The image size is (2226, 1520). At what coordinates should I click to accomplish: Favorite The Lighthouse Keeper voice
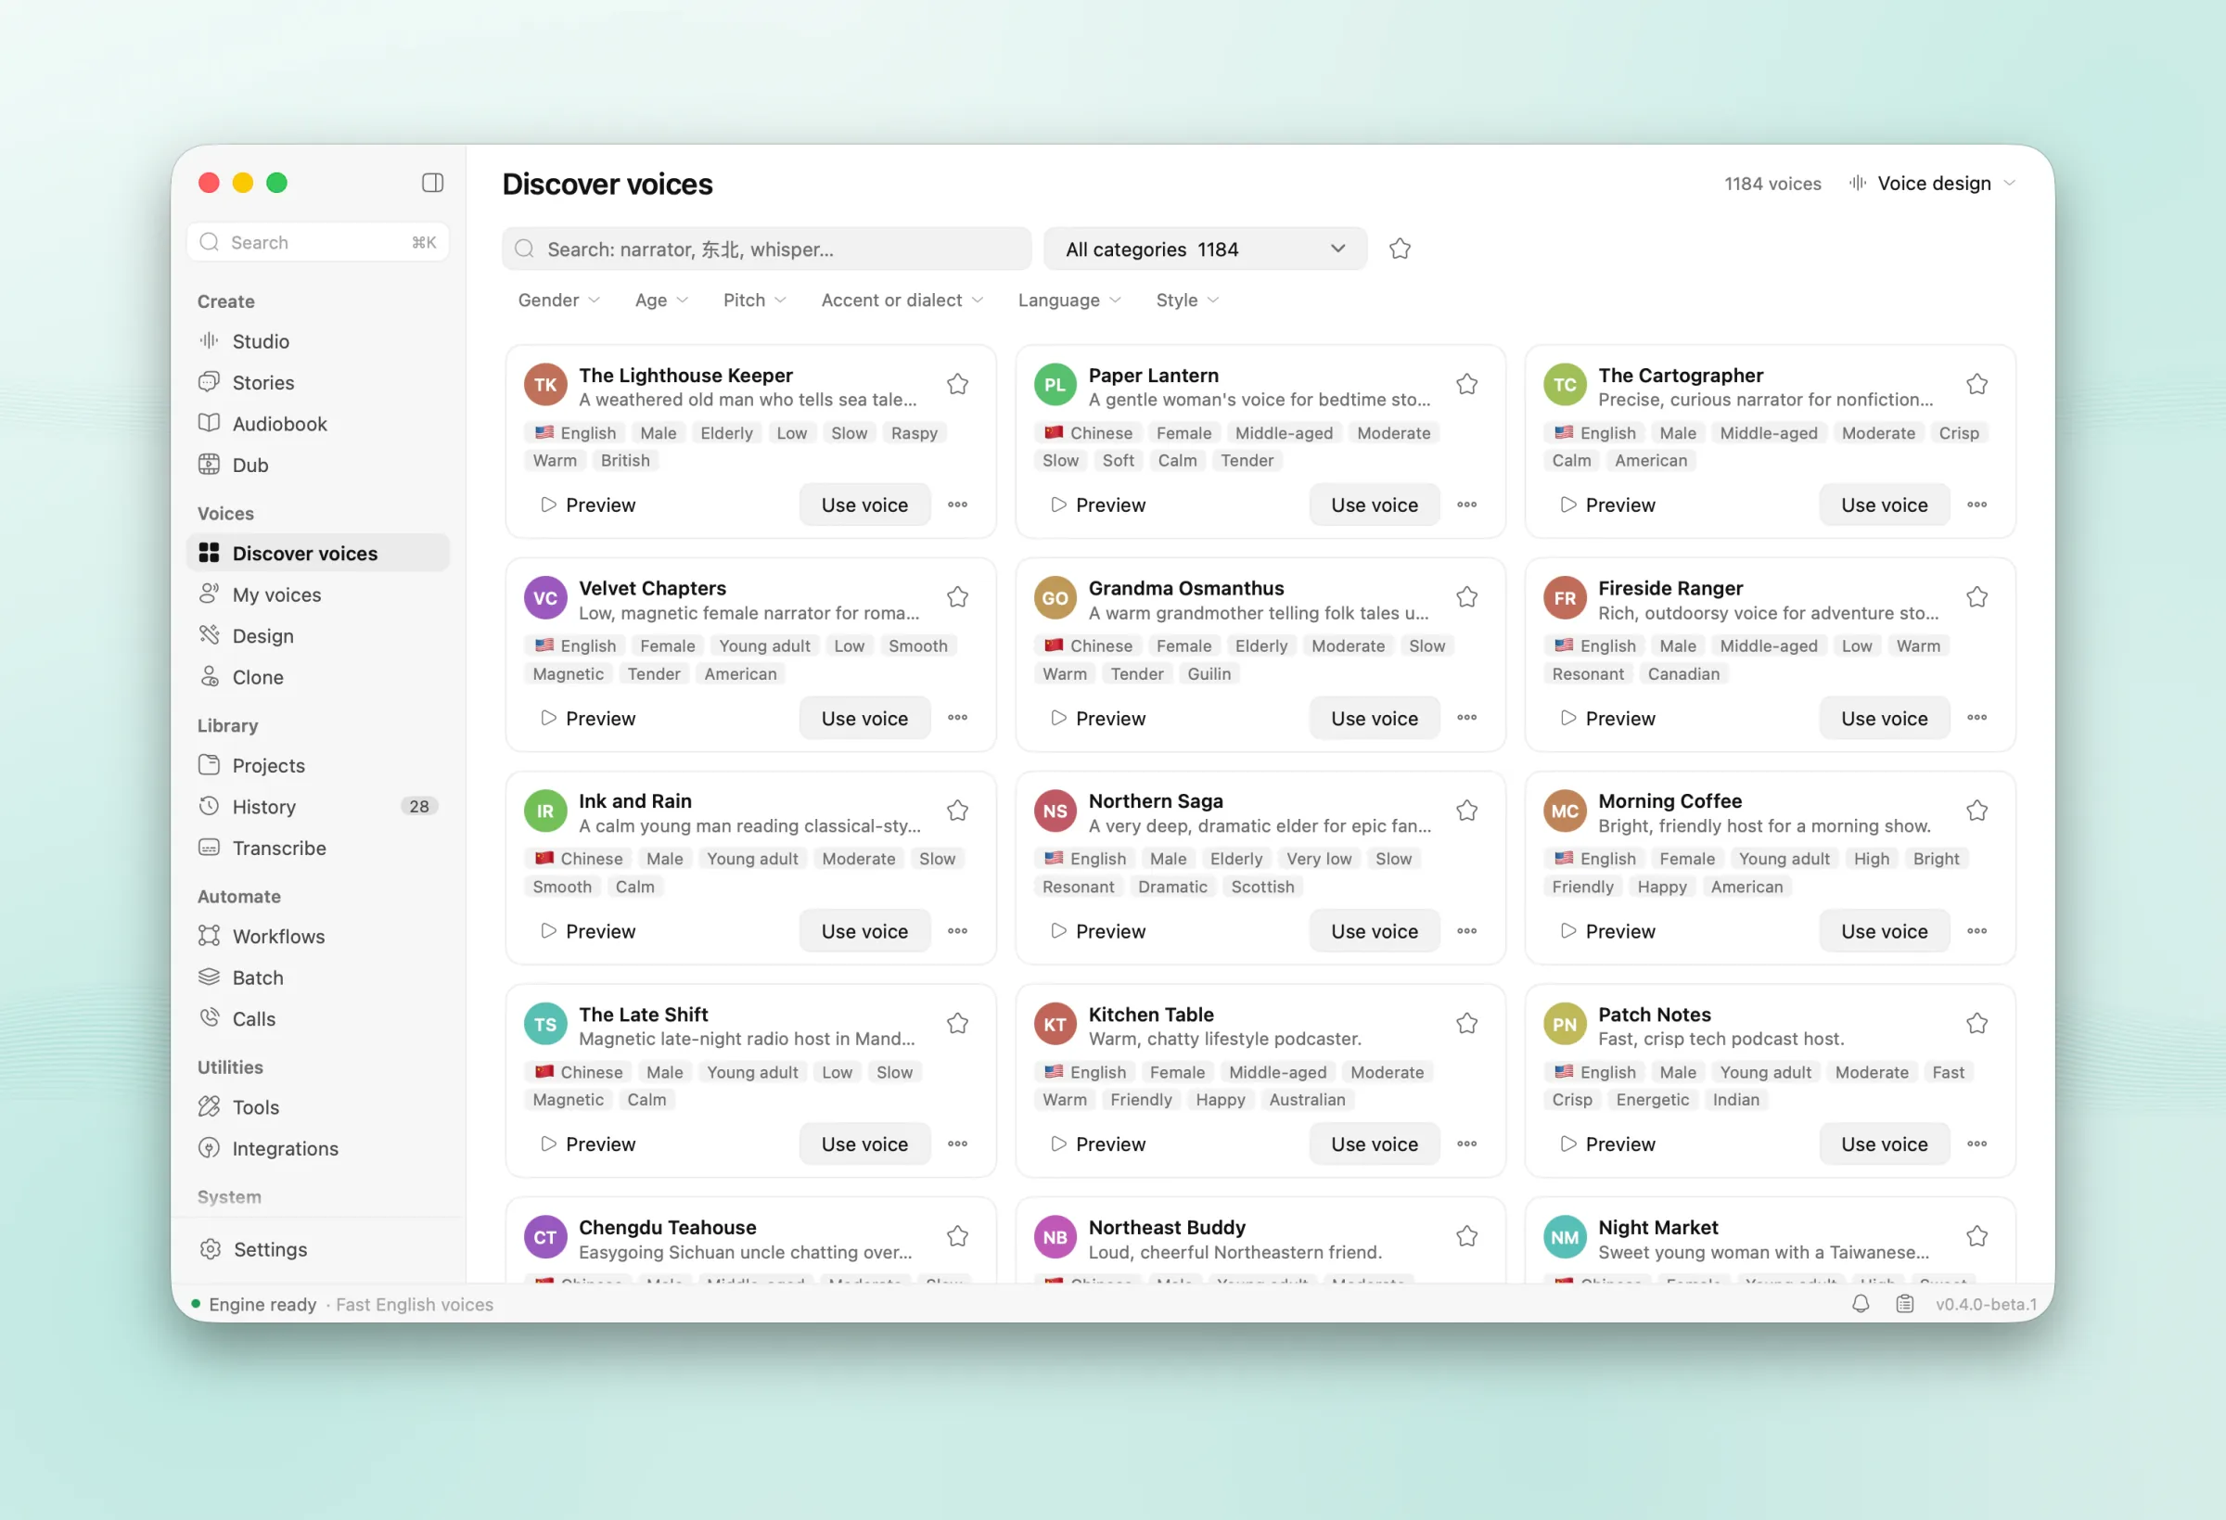pyautogui.click(x=957, y=384)
